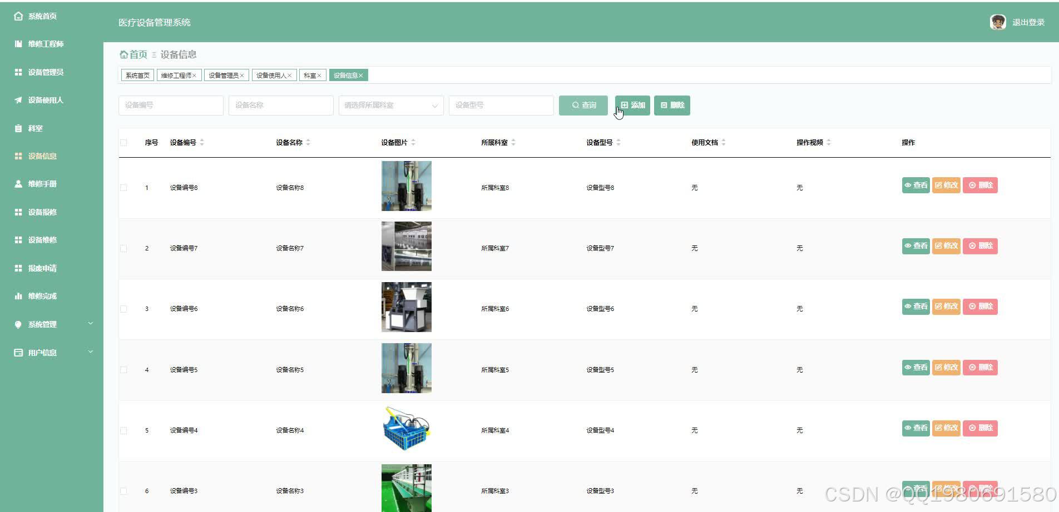
Task: Check the row checkbox for 设备编号7
Action: tap(123, 248)
